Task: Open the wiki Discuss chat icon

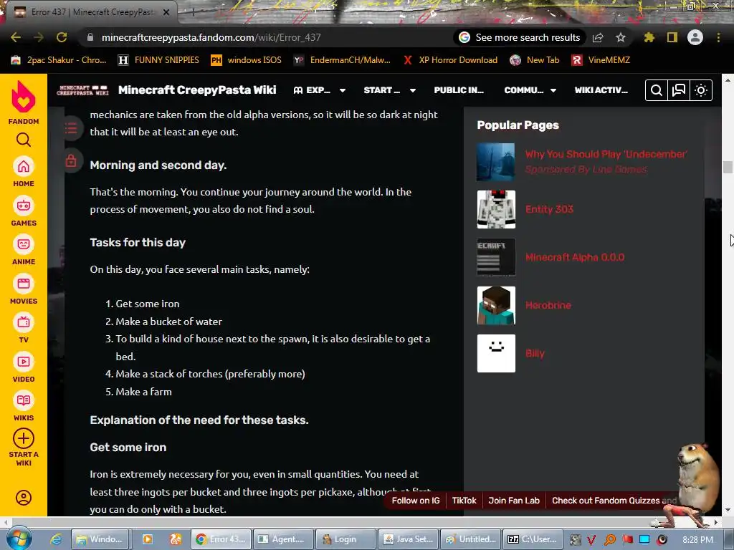Action: coord(679,90)
